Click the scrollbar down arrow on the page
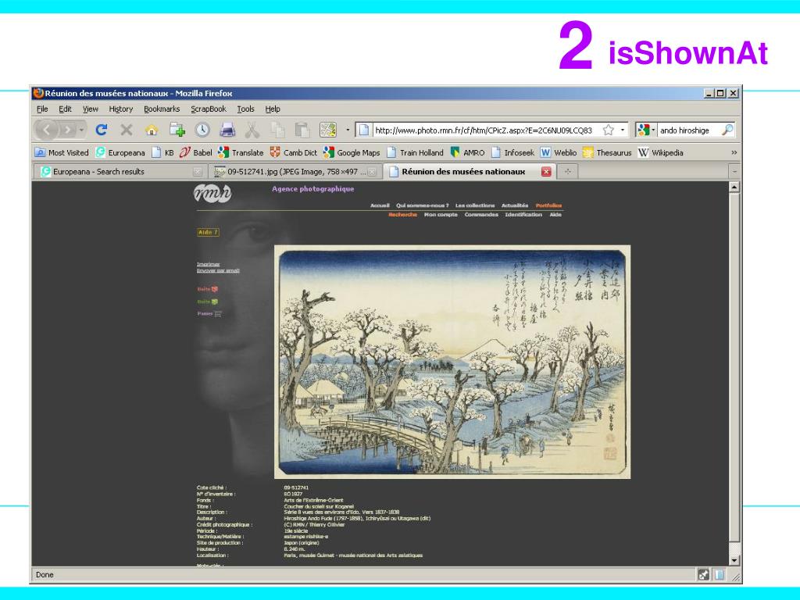800x600 pixels. [734, 560]
